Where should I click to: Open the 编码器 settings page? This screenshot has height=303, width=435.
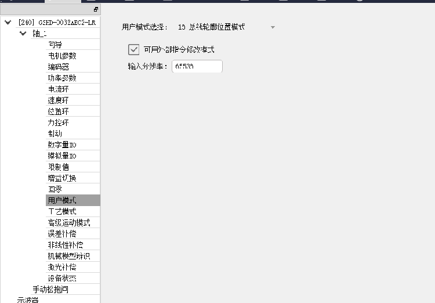[58, 67]
